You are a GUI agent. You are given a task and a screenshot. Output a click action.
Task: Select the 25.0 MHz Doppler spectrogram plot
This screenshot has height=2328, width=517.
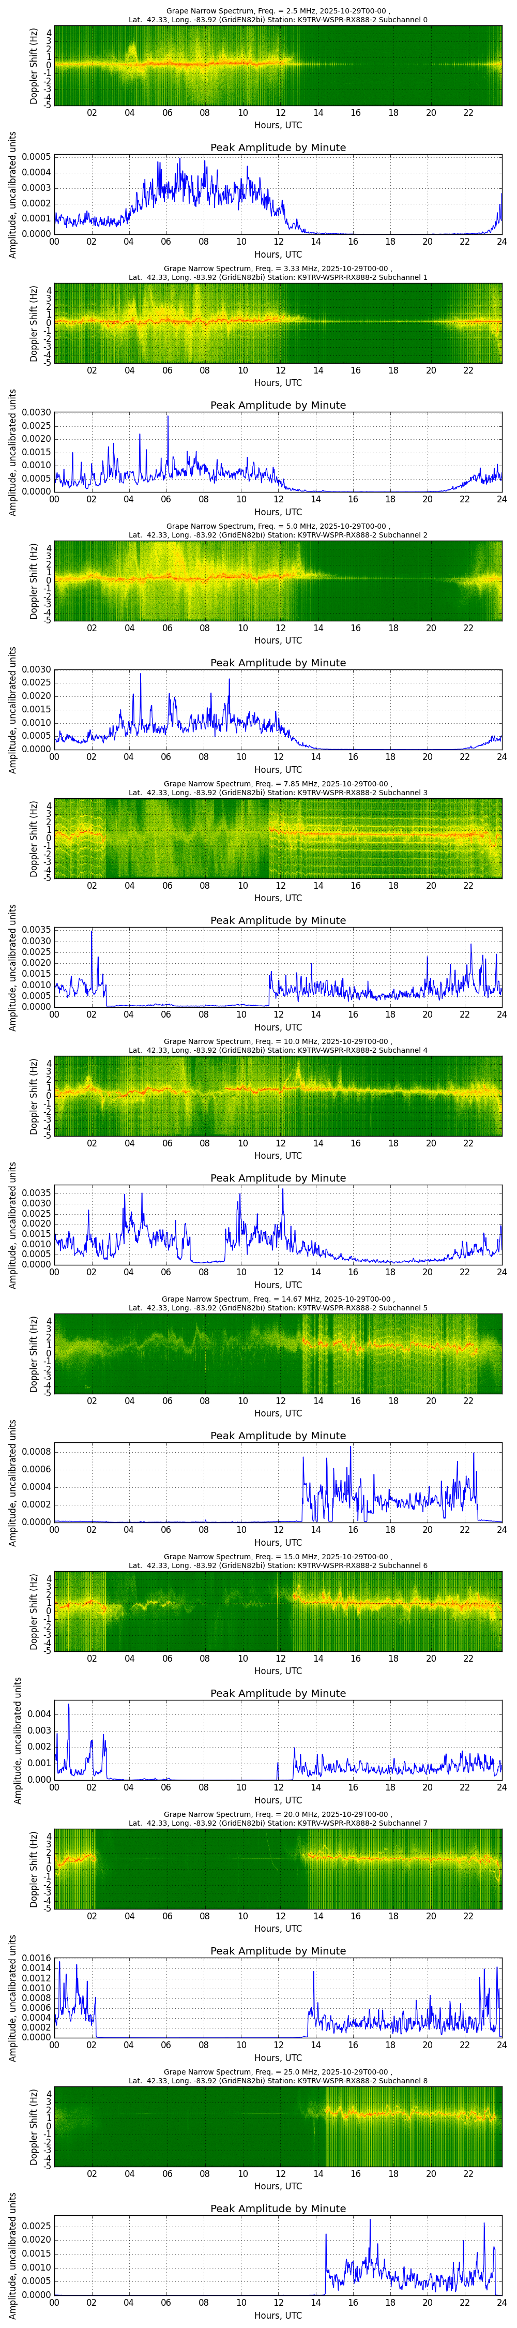pyautogui.click(x=278, y=2126)
